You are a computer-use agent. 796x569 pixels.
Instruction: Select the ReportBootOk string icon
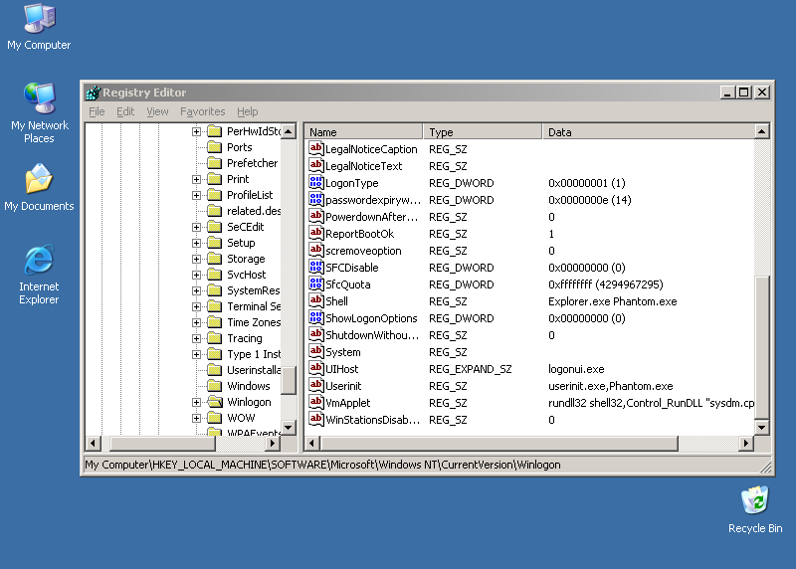click(315, 233)
